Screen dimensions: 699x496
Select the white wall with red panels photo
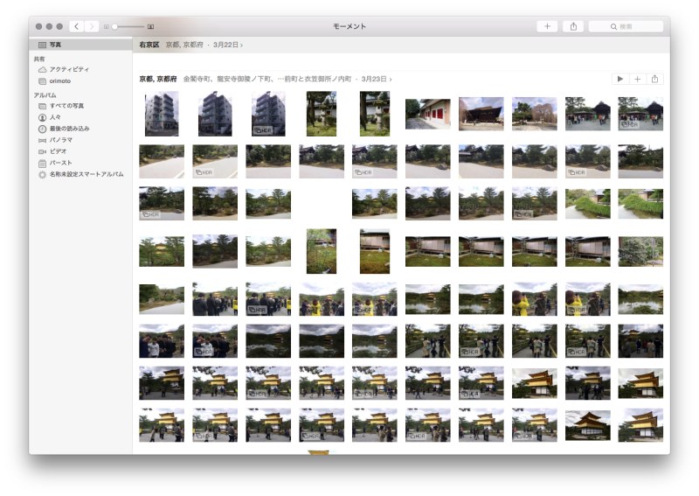(427, 114)
